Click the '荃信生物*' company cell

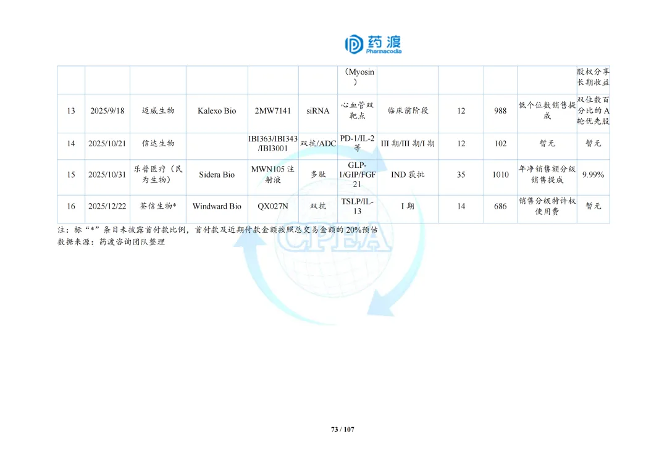(158, 209)
